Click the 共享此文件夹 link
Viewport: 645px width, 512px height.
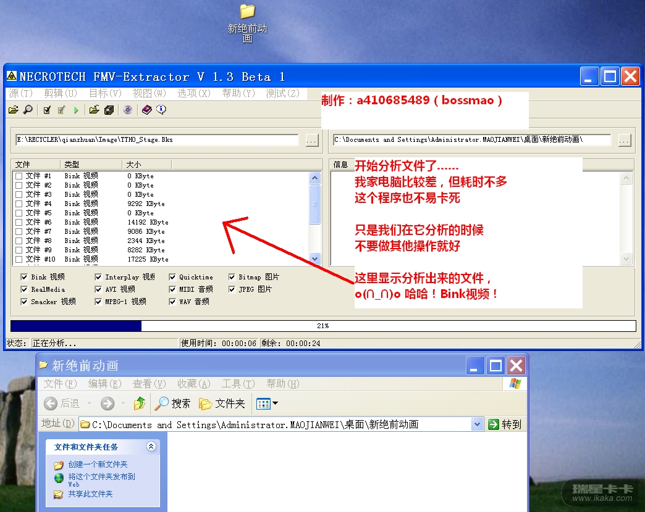click(x=90, y=494)
